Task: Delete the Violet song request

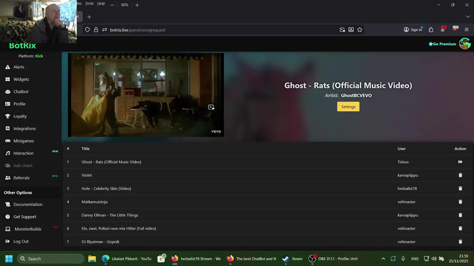Action: pos(460,175)
